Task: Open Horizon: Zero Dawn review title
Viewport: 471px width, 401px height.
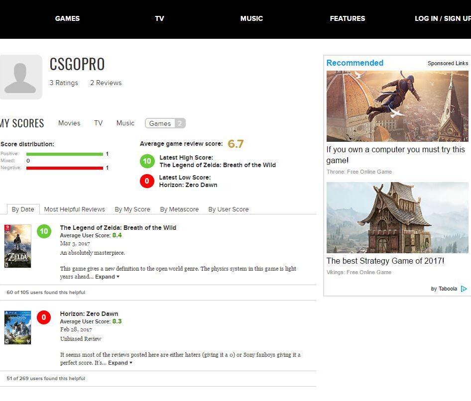Action: point(89,313)
